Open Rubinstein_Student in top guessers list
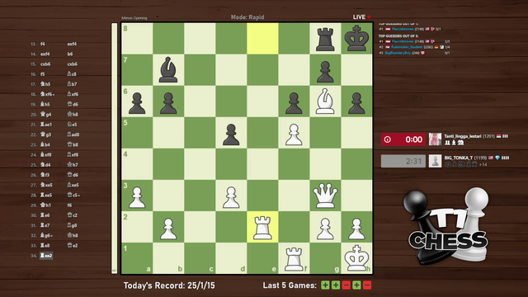This screenshot has width=528, height=297. pos(407,47)
